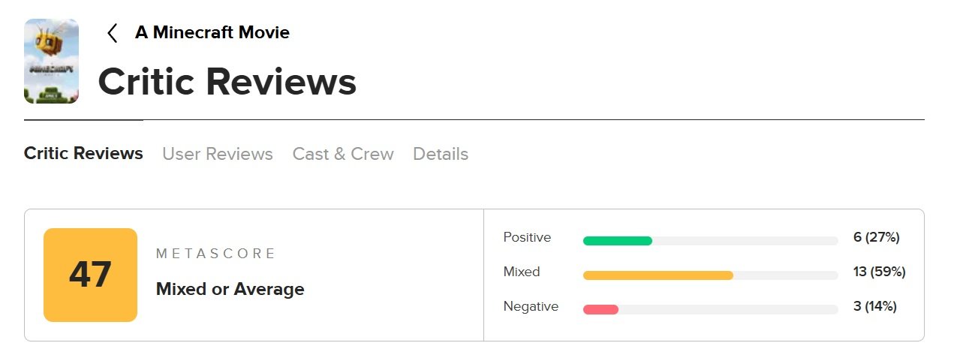The height and width of the screenshot is (358, 954).
Task: Open the Minecraft movie poster thumbnail
Action: (x=51, y=61)
